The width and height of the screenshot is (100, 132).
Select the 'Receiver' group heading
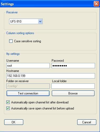point(12,12)
